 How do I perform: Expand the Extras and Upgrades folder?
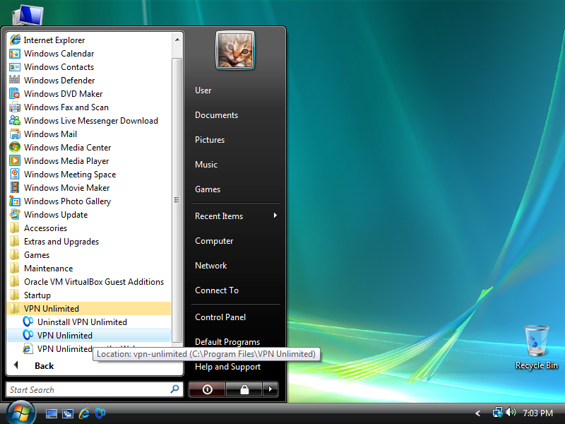(x=89, y=242)
